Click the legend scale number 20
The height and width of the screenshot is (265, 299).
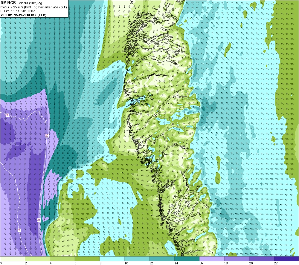click(x=251, y=263)
